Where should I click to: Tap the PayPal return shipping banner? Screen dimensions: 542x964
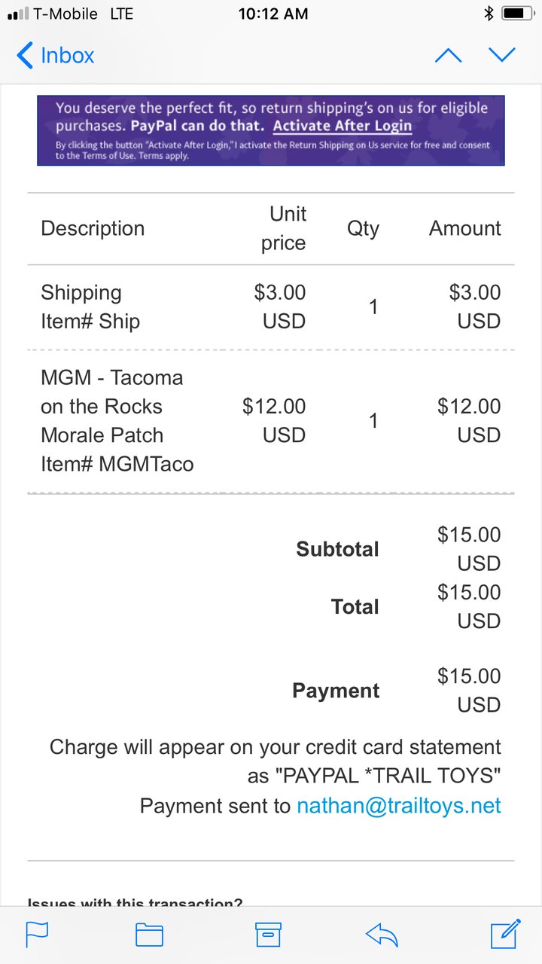pos(271,130)
